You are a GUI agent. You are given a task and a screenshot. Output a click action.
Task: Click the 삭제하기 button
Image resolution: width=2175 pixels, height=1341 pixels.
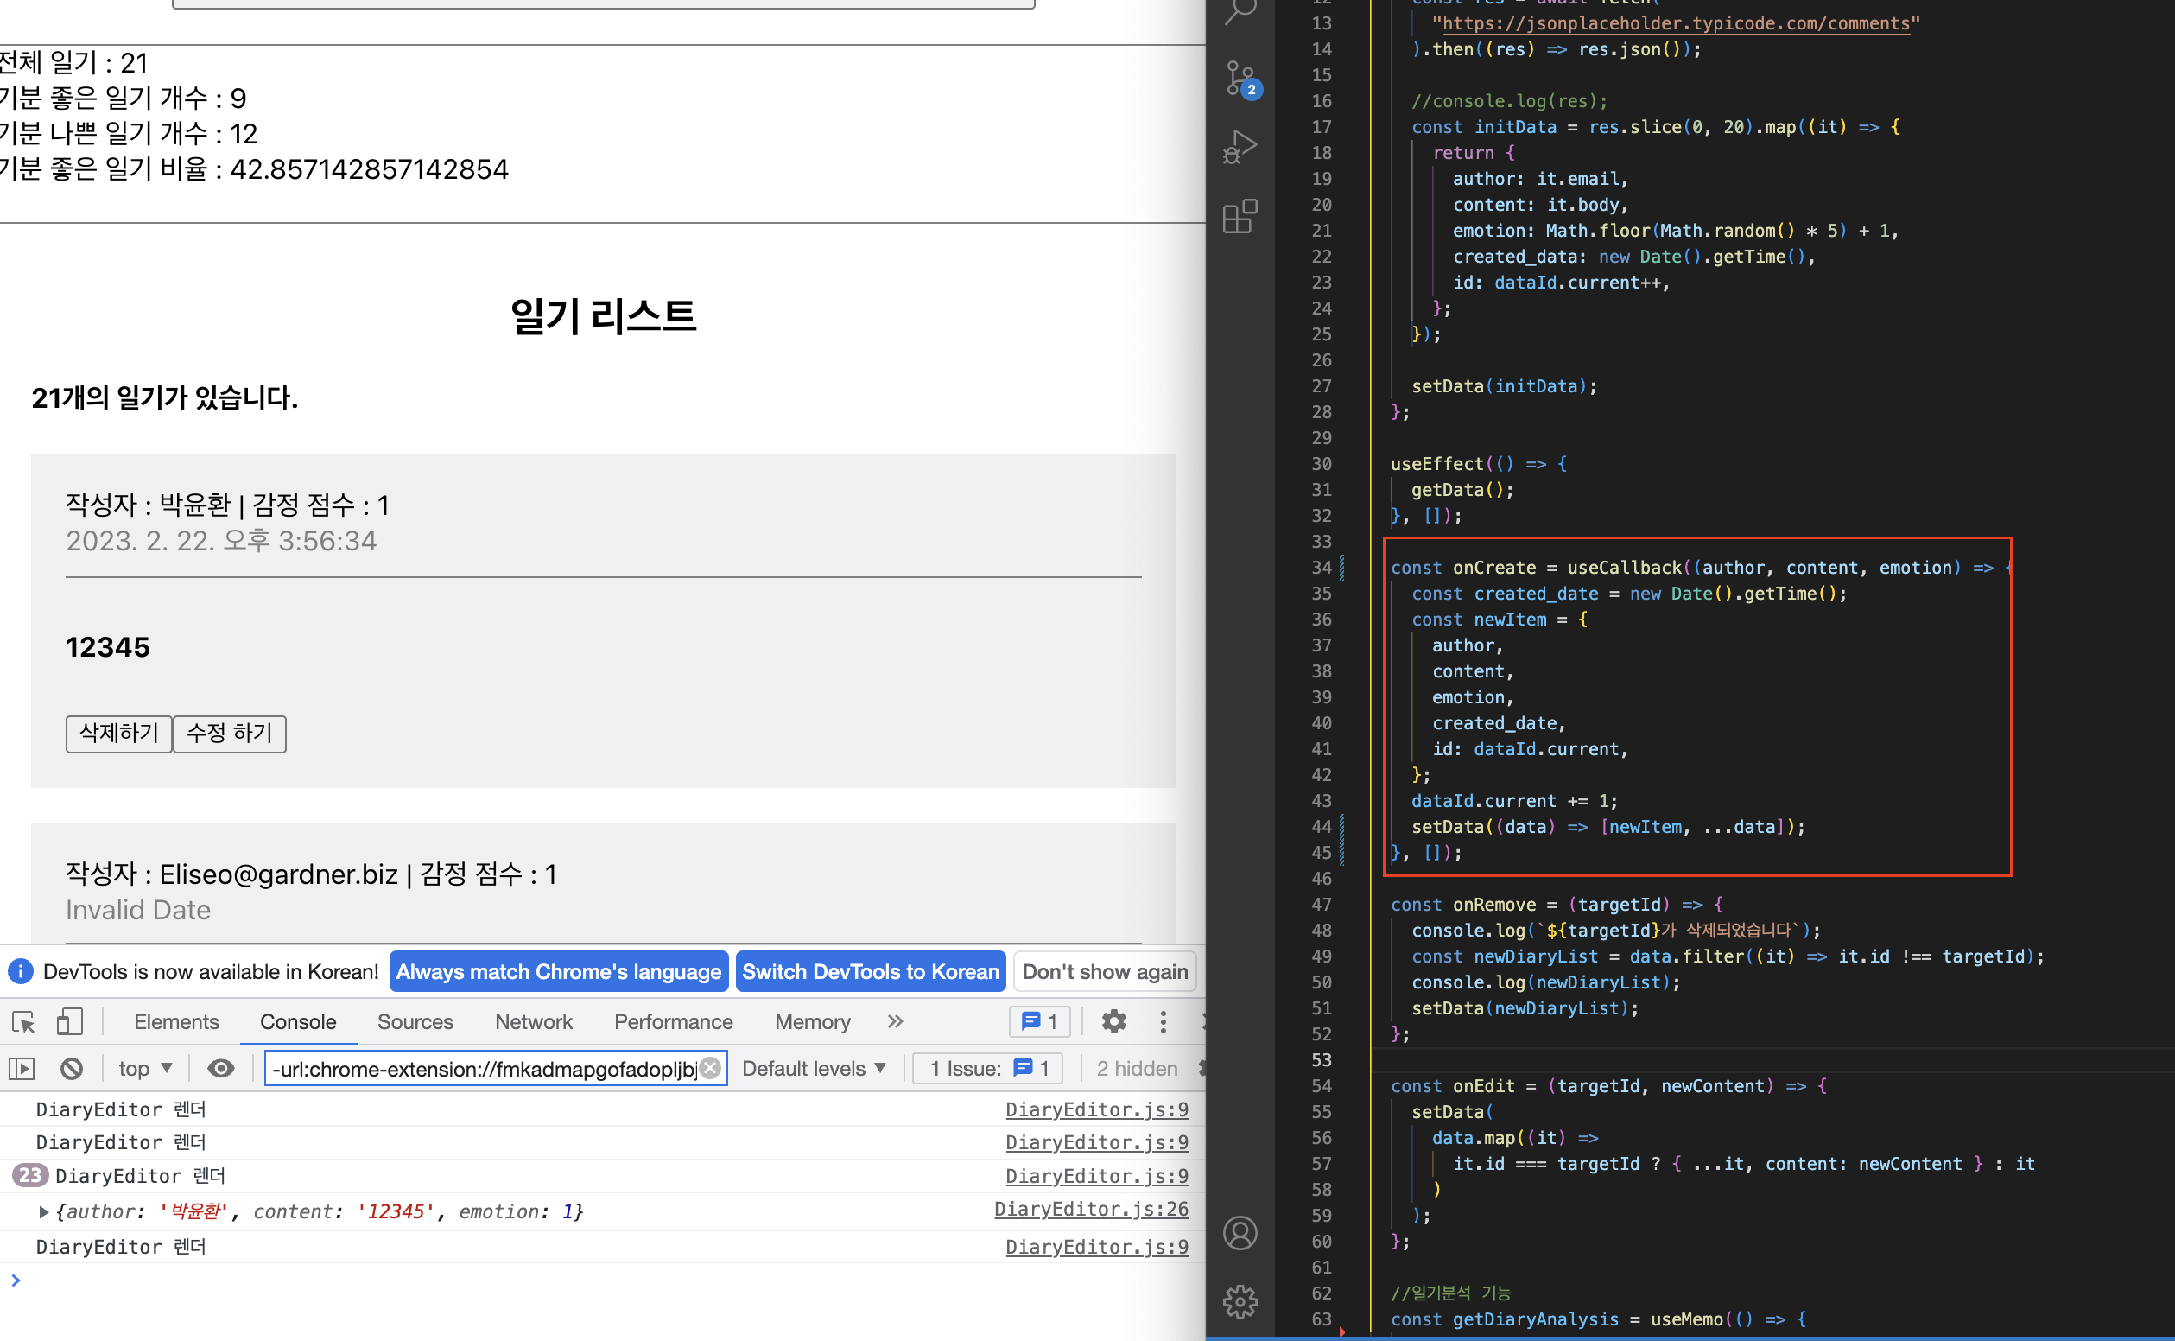(119, 734)
